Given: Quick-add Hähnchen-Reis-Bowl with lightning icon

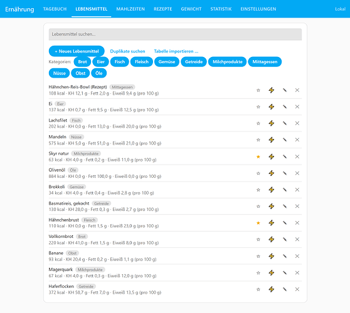Looking at the screenshot, I should [x=271, y=90].
